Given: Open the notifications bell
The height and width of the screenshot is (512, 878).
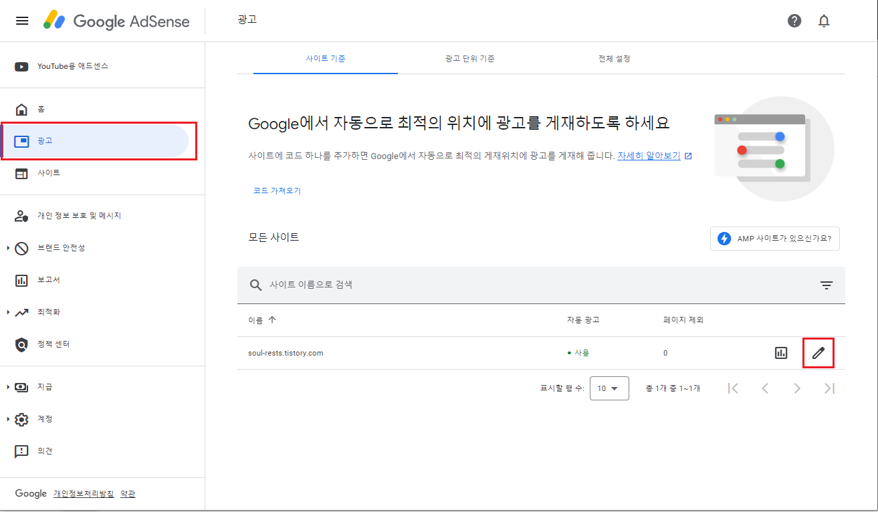Looking at the screenshot, I should 824,21.
